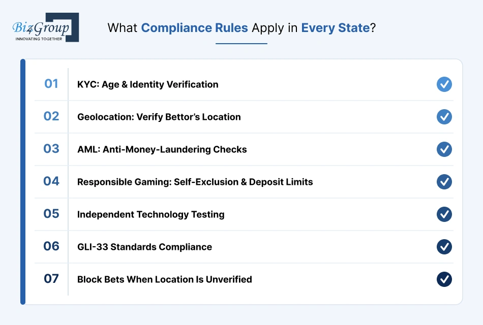Click the BizGroup logo

46,27
